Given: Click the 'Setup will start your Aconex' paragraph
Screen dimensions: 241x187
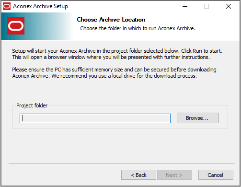Looking at the screenshot, I should pos(117,54).
